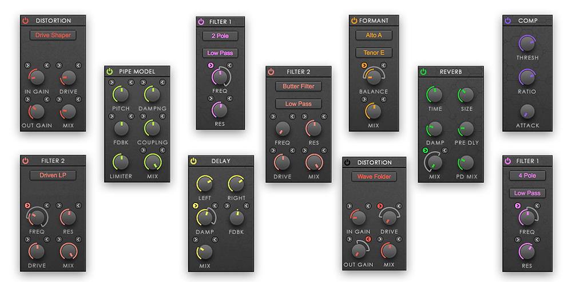Click the yellow arrow left of Delay Damp knob
572x282 pixels.
point(196,206)
